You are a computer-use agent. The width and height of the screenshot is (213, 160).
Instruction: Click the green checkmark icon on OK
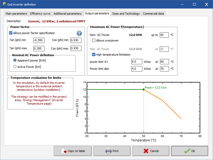pos(187,151)
